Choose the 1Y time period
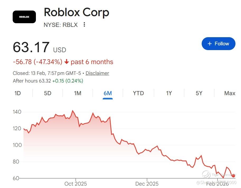Viewport: 241px width, 188px height. pos(169,93)
